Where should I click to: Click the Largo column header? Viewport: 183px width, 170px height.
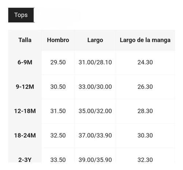[95, 40]
